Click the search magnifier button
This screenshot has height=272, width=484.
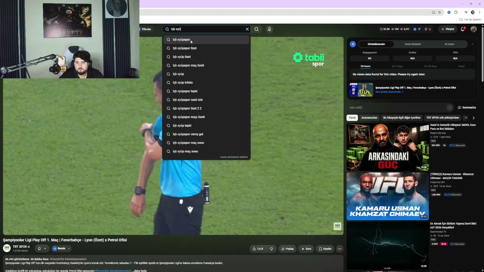257,29
